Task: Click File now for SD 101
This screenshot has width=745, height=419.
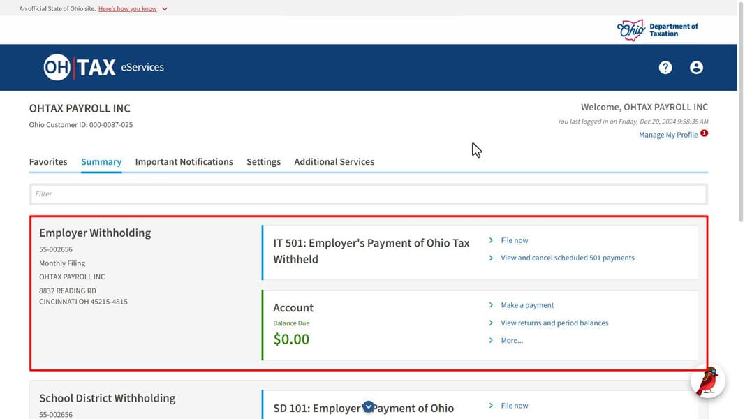Action: pyautogui.click(x=514, y=406)
